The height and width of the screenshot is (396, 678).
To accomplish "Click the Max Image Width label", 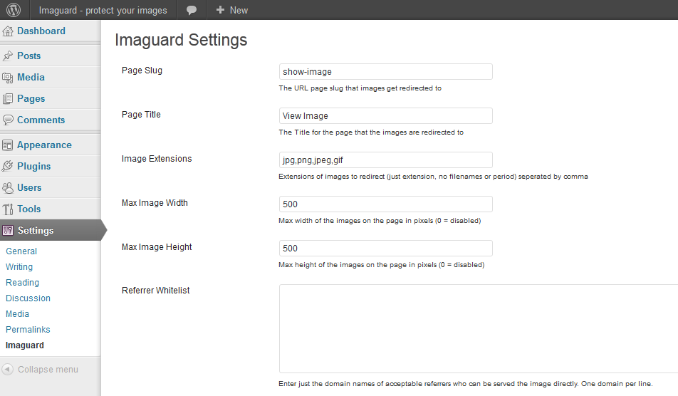I will pos(155,203).
